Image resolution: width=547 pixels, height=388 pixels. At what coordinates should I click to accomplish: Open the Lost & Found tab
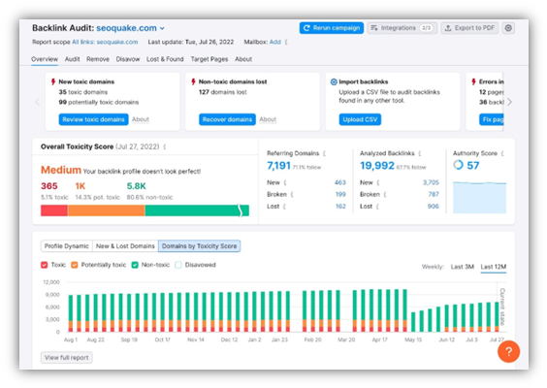pos(165,59)
